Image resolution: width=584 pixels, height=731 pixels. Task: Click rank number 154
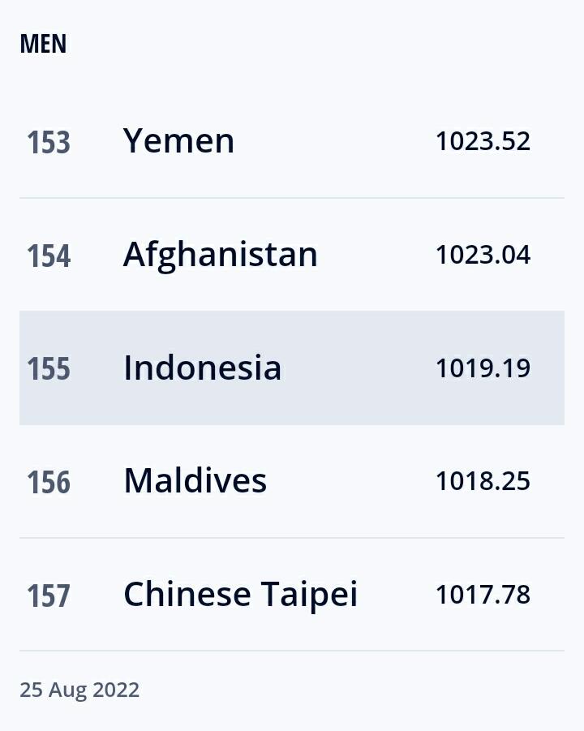tap(49, 256)
